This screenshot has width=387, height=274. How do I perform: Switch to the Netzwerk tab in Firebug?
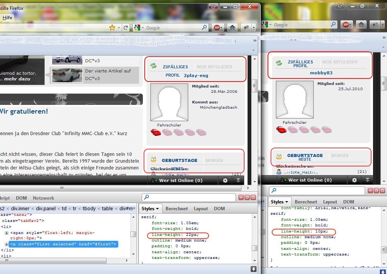[43, 198]
